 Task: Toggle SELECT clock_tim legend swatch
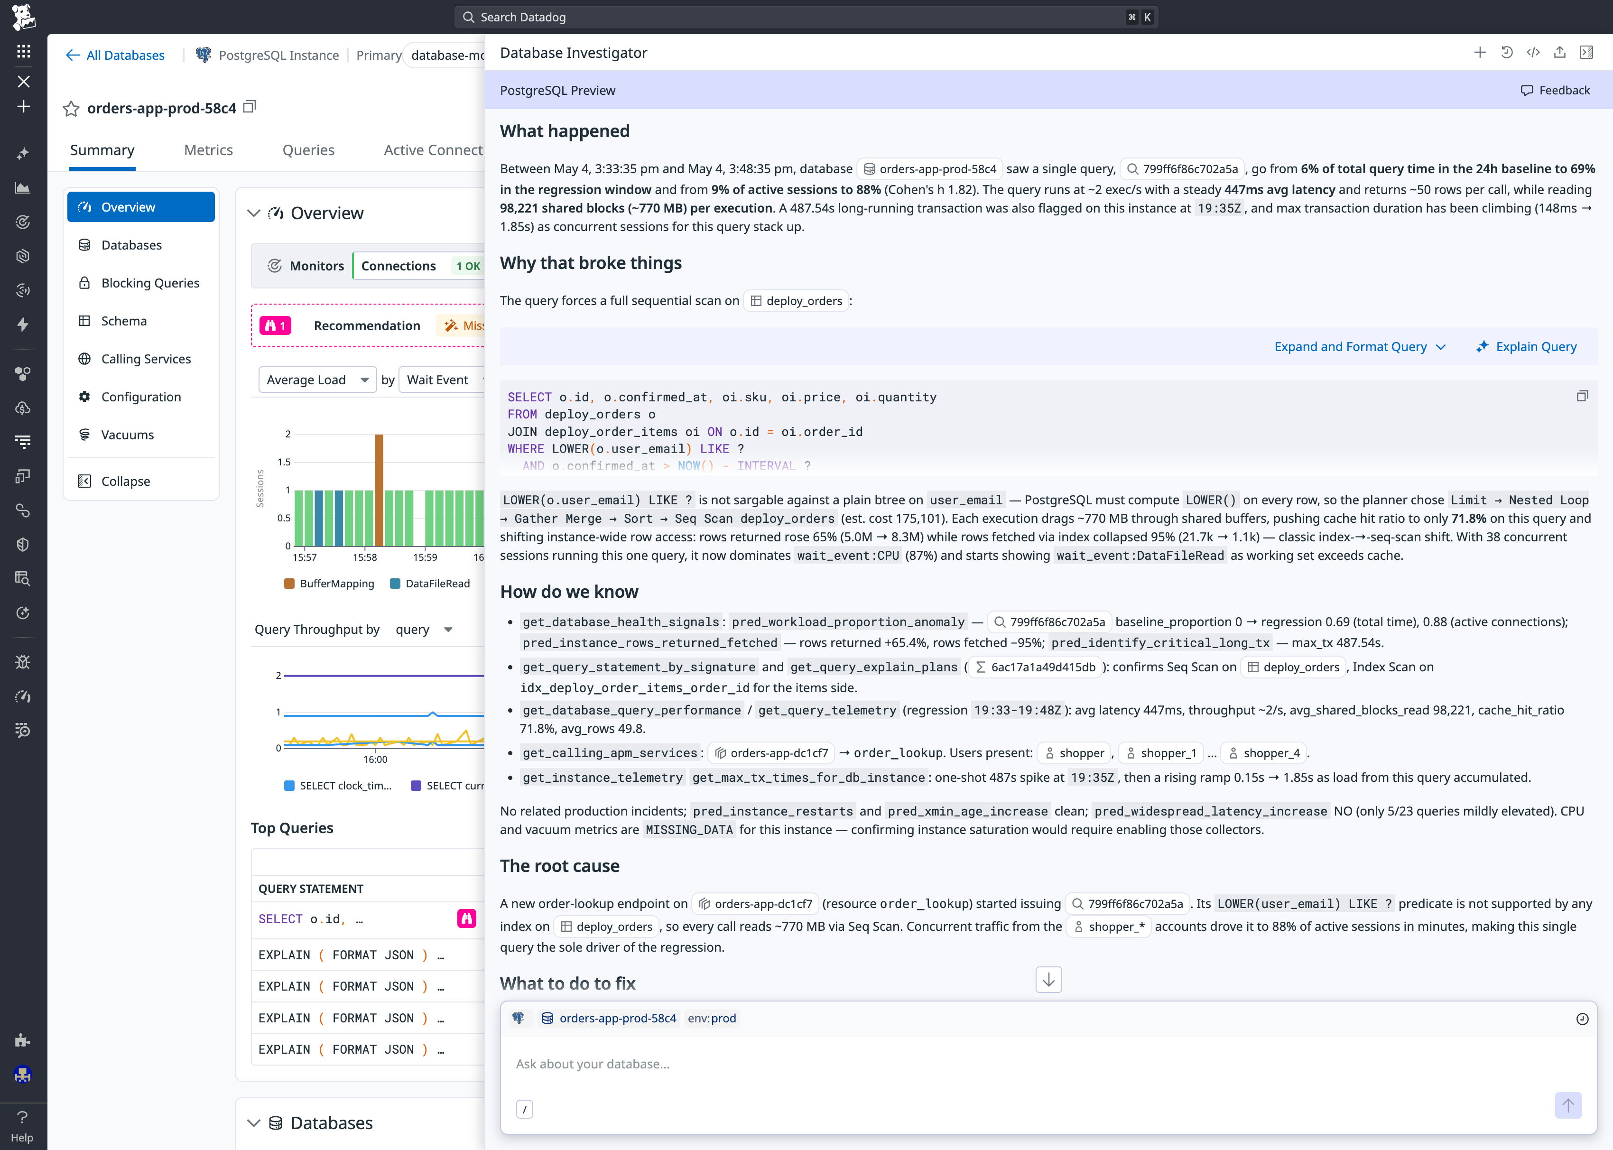pos(289,785)
